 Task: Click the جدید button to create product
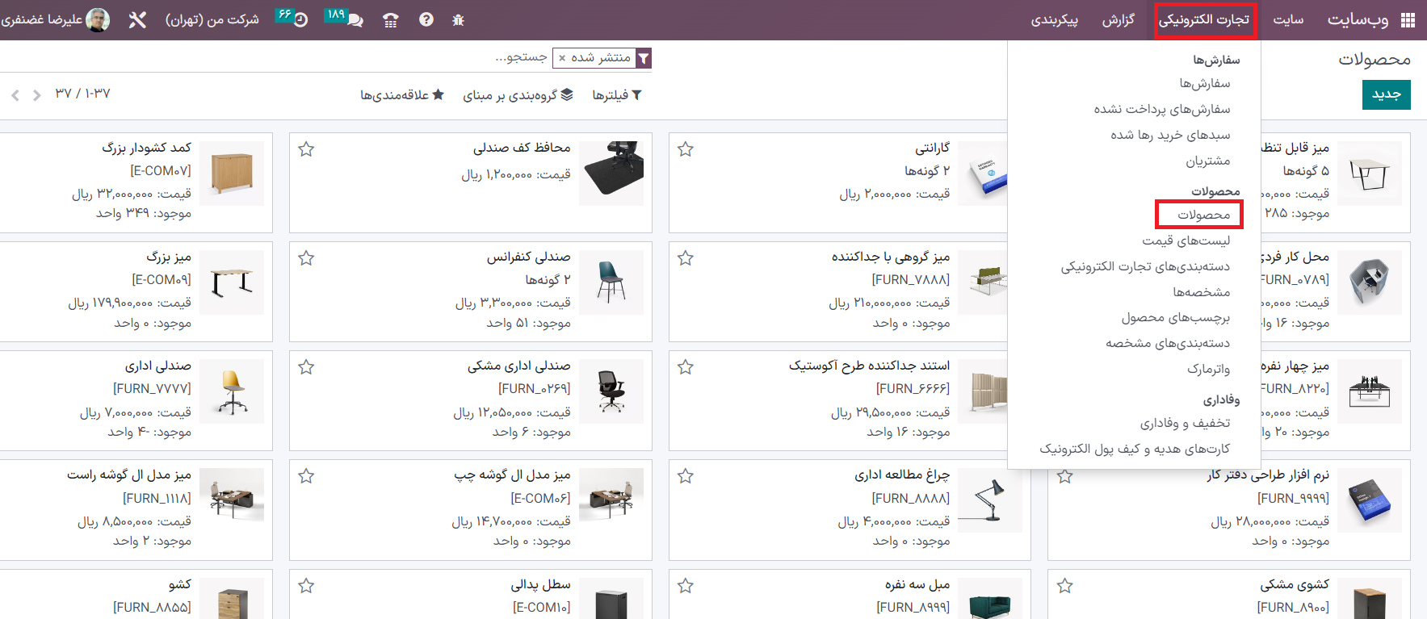pyautogui.click(x=1386, y=94)
